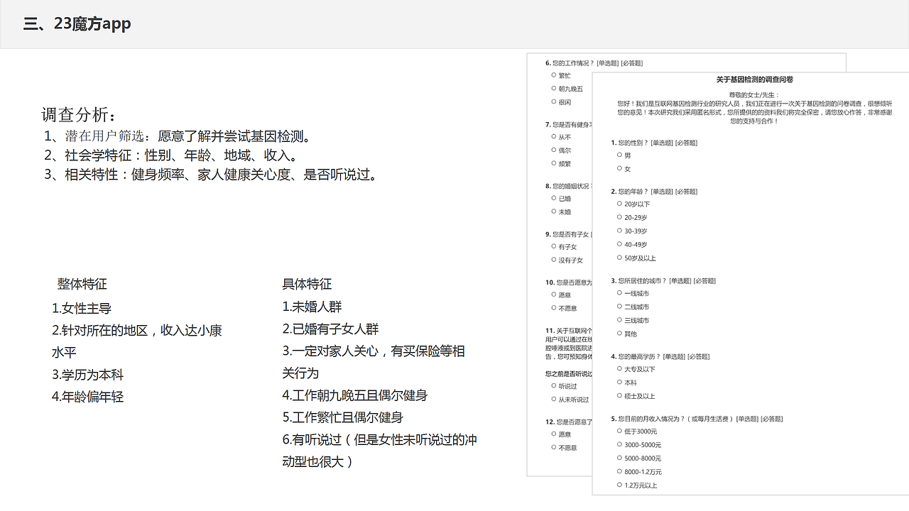Select 二线城市 as city of residence
The image size is (909, 511).
click(x=619, y=307)
